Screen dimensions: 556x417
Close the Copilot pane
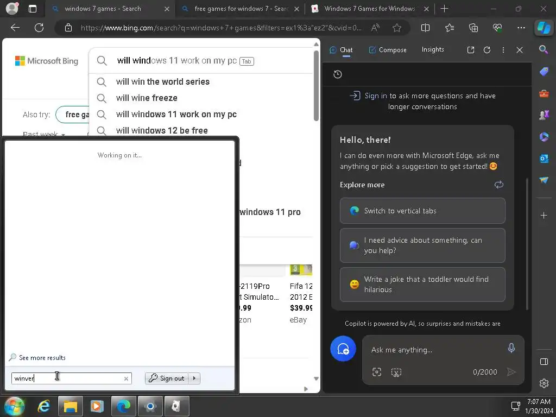(520, 50)
